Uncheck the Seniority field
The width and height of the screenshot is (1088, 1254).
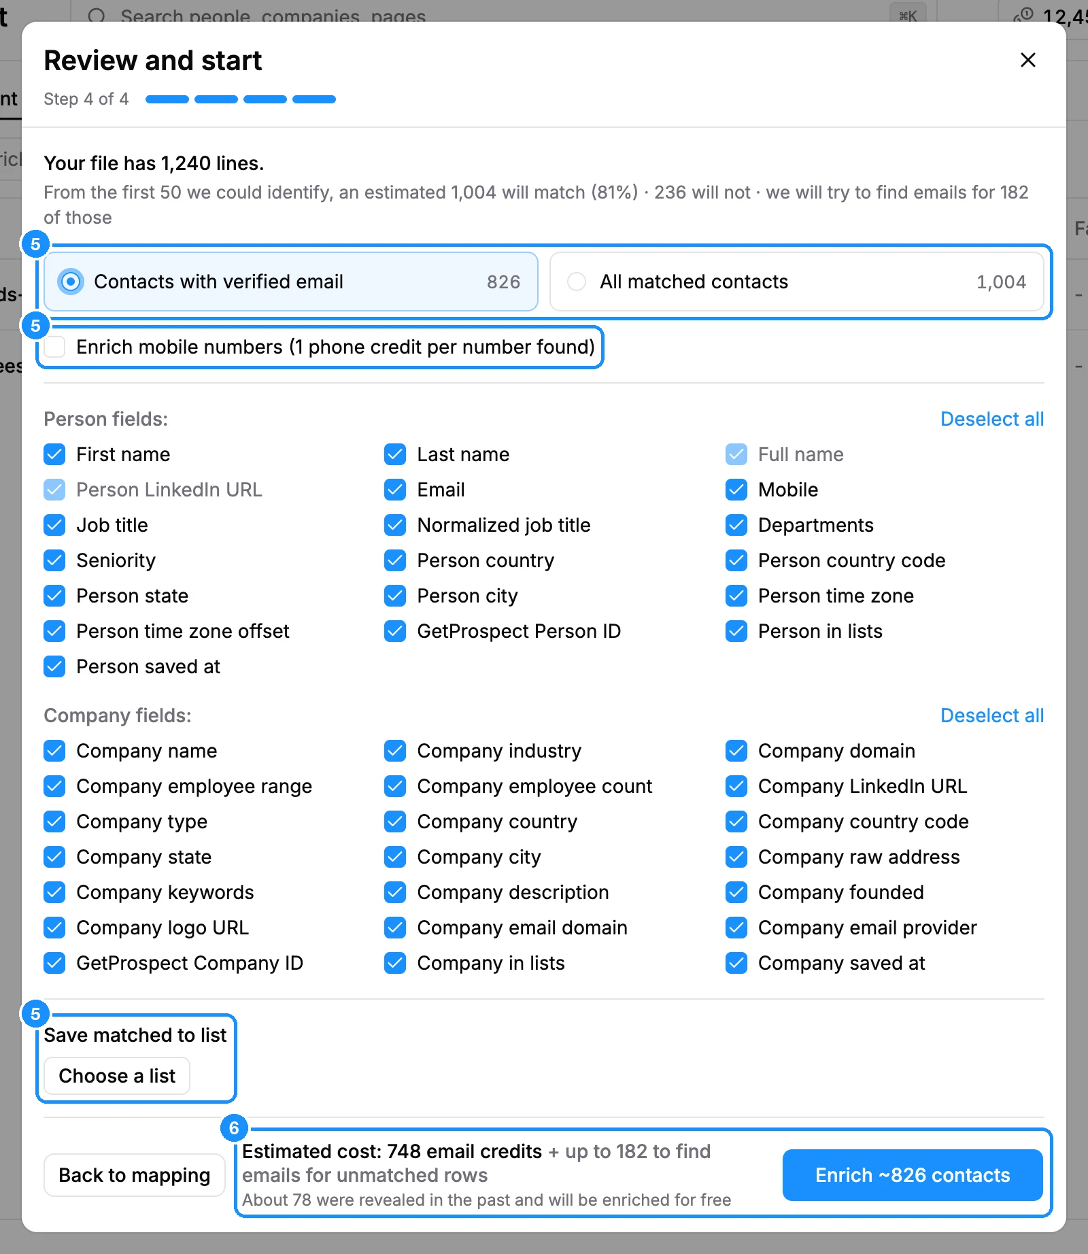pyautogui.click(x=54, y=560)
